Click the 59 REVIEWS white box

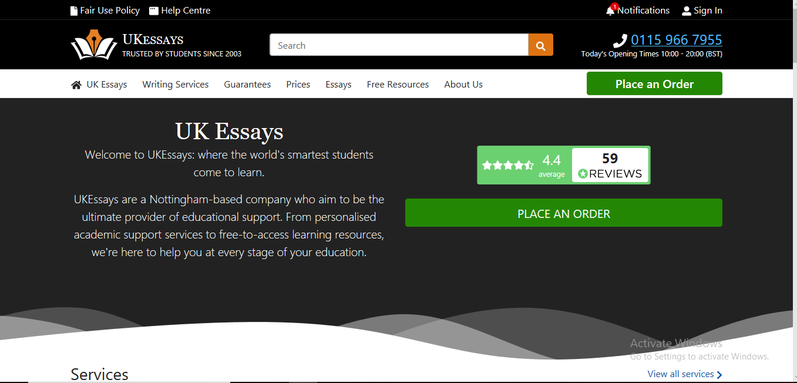(x=610, y=165)
